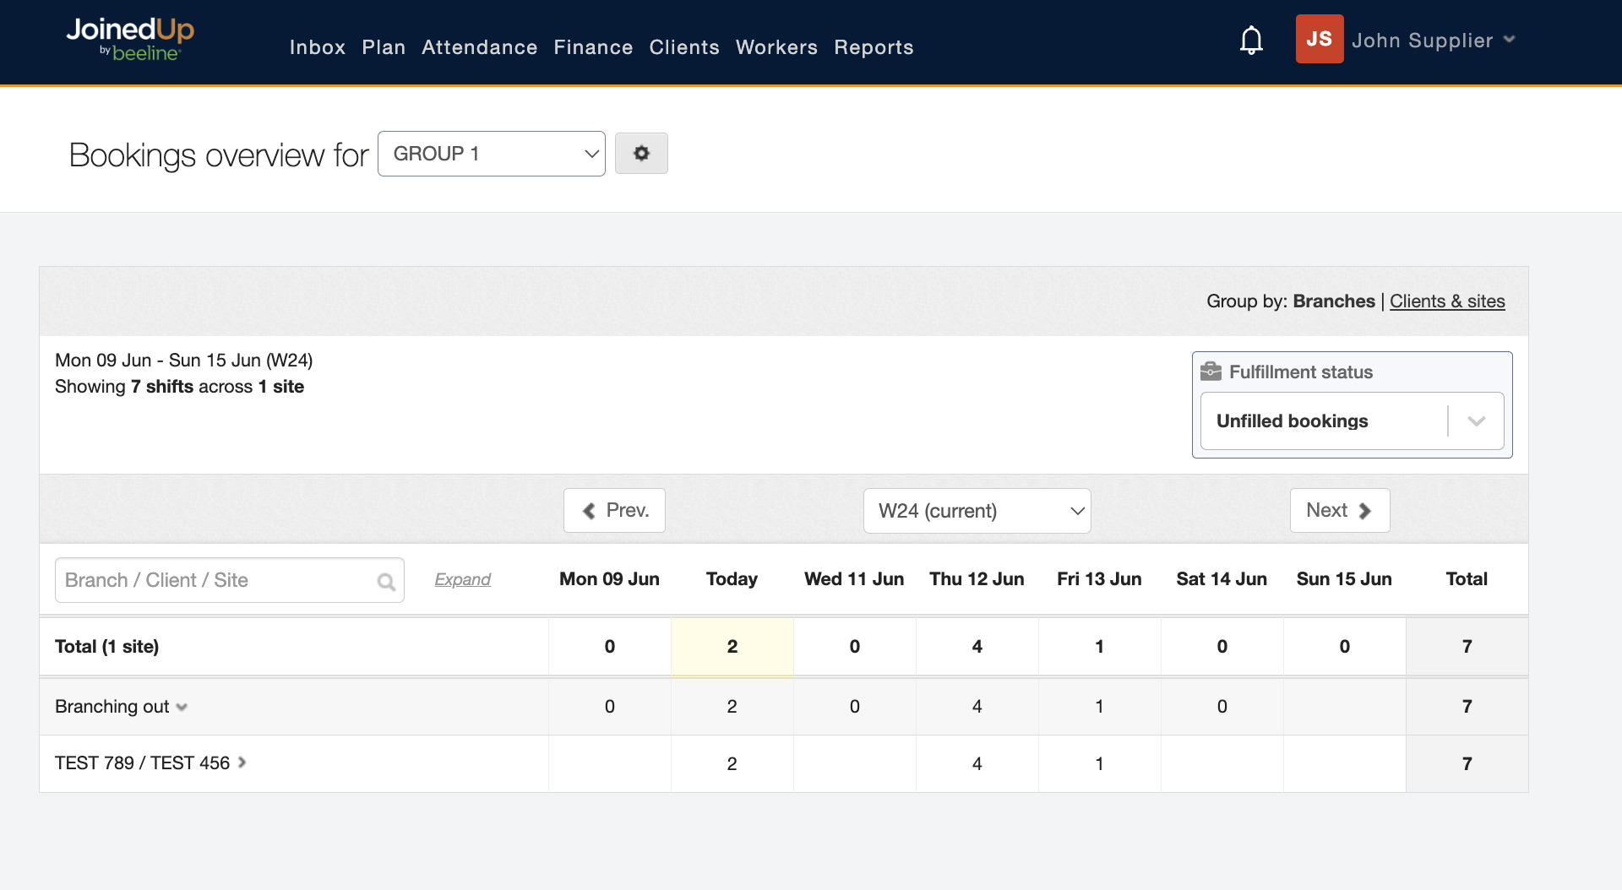Collapse the Branching out branch row
This screenshot has width=1622, height=890.
click(x=182, y=708)
